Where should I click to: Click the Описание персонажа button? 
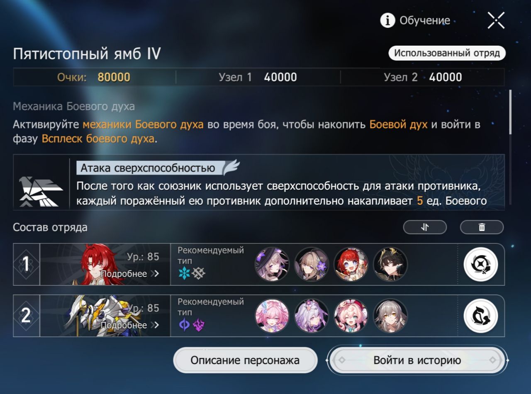245,360
